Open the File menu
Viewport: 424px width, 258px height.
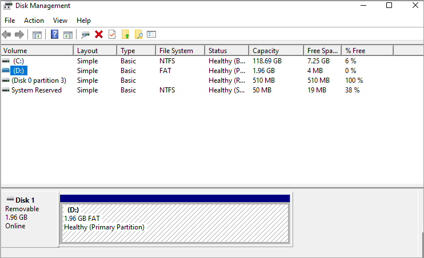(x=10, y=21)
